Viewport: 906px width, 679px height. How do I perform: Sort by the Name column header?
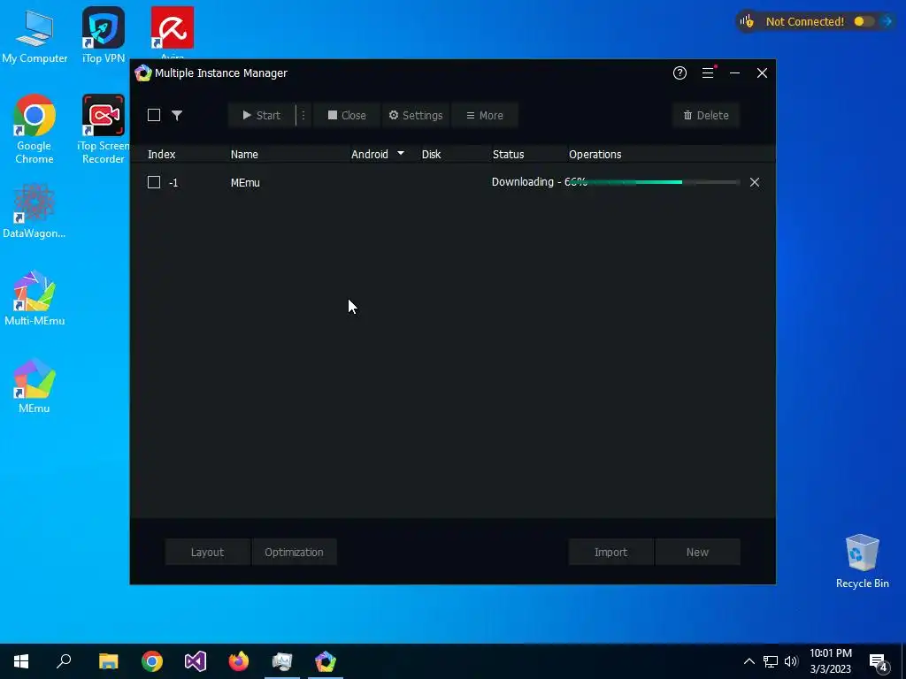(244, 154)
